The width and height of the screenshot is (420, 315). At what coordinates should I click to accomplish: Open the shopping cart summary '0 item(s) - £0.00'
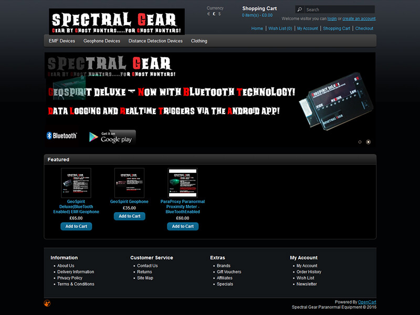pyautogui.click(x=257, y=15)
